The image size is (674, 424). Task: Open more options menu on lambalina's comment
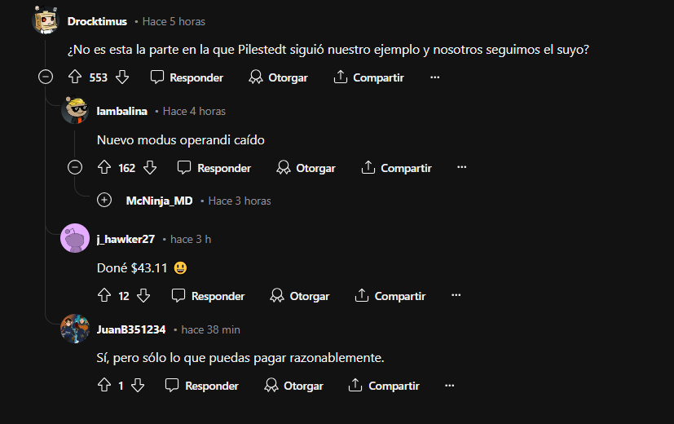click(462, 168)
